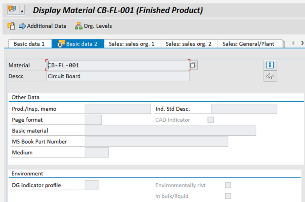Click the Ind. Std Desc. field
The height and width of the screenshot is (202, 305).
[x=244, y=109]
